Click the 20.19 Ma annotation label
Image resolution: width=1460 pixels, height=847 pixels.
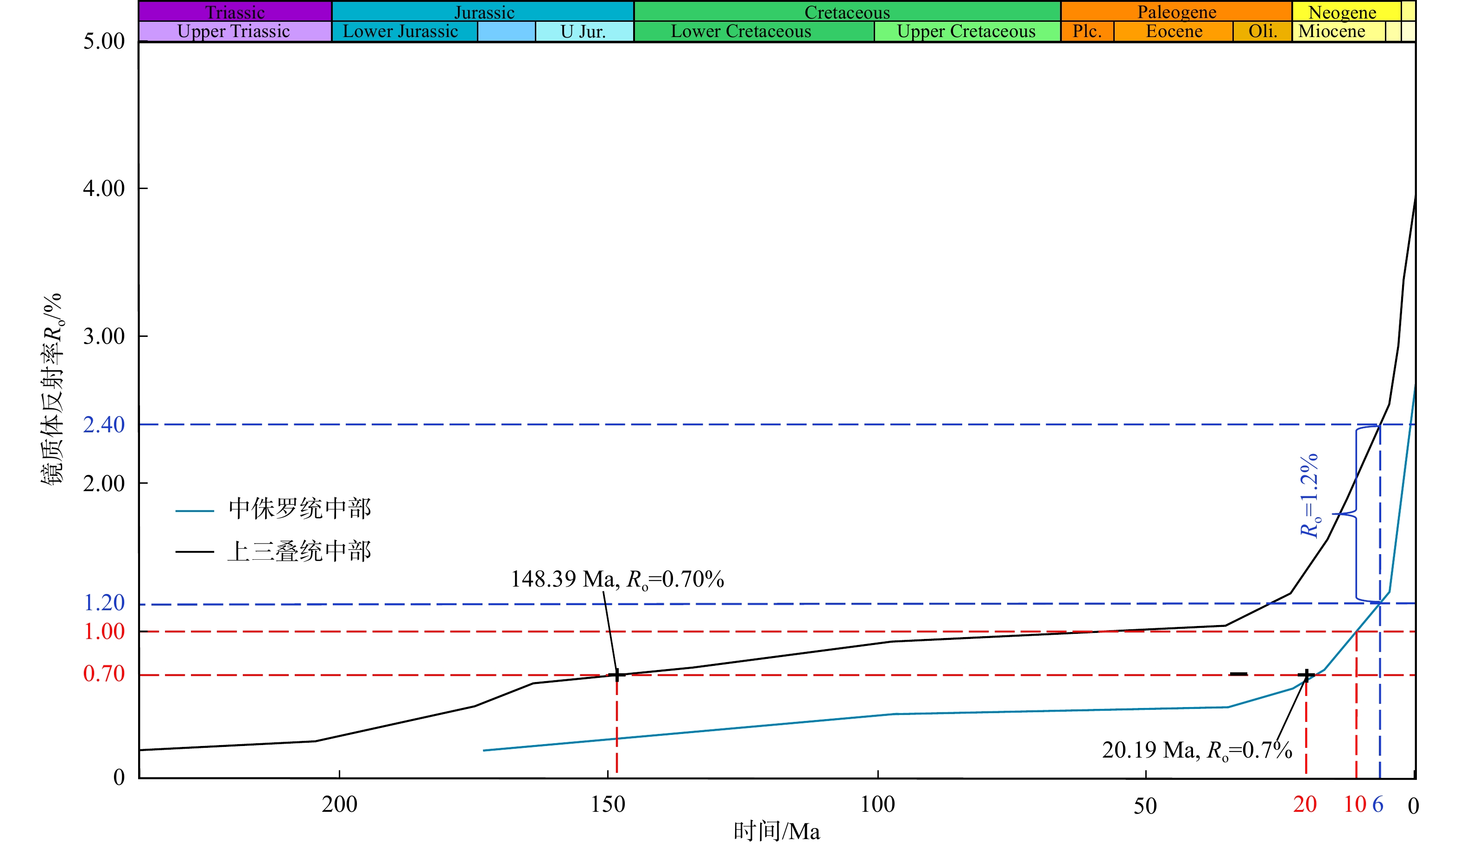pyautogui.click(x=1197, y=750)
